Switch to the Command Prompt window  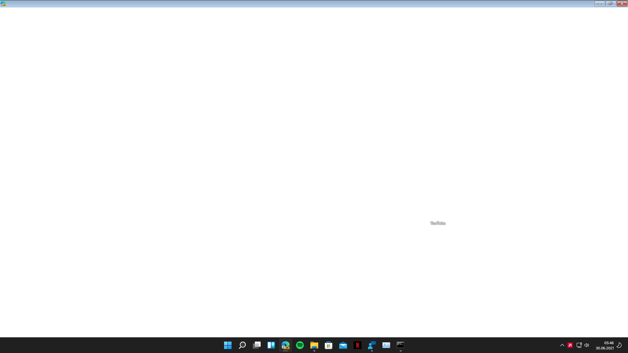pyautogui.click(x=401, y=345)
